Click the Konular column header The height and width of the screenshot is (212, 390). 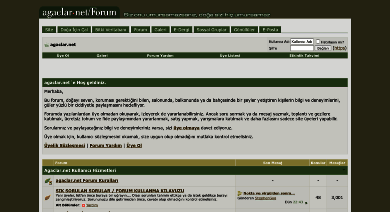click(x=318, y=163)
